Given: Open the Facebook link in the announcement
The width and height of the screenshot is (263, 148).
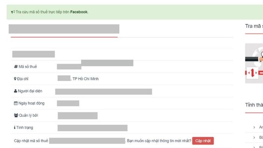Looking at the screenshot, I should (x=79, y=12).
